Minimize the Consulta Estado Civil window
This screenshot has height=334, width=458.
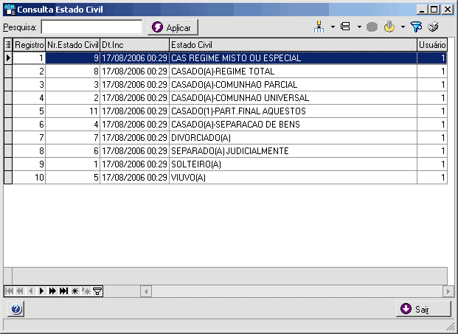pos(422,10)
